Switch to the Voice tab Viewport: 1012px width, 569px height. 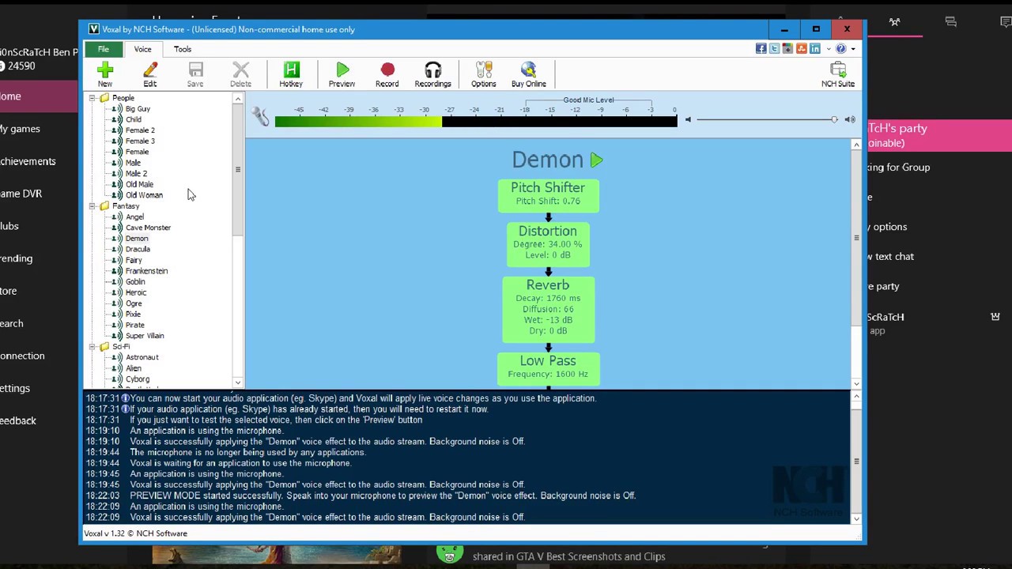pos(142,49)
